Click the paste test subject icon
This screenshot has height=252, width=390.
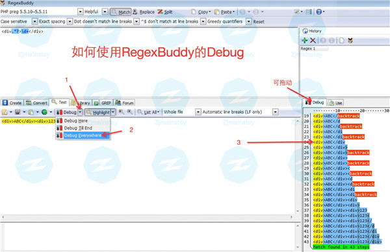[31, 112]
